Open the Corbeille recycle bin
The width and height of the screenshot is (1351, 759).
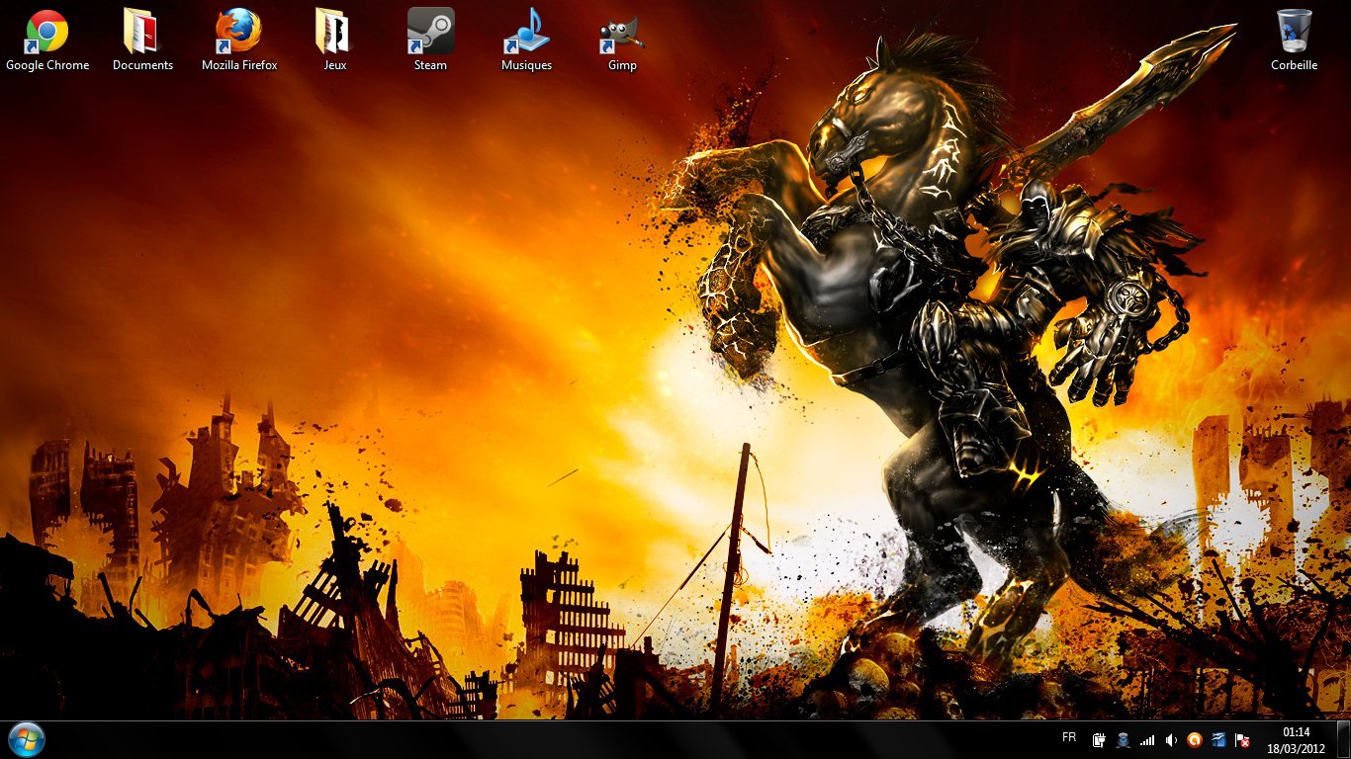tap(1294, 32)
